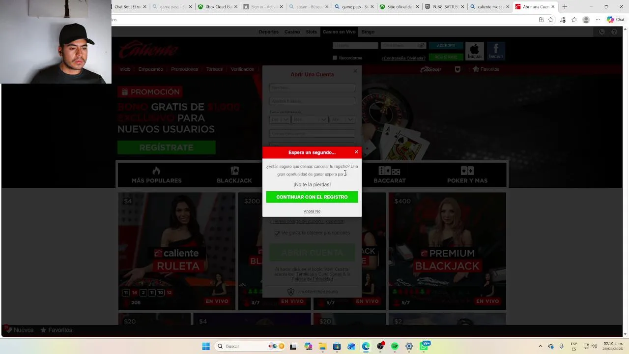Viewport: 629px width, 354px height.
Task: Open the Copilot Chat button
Action: point(615,20)
